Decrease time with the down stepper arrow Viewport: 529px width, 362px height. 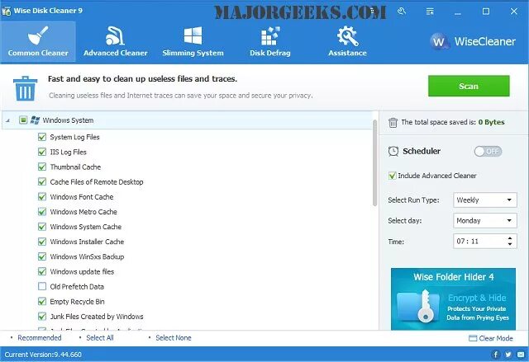coord(510,244)
